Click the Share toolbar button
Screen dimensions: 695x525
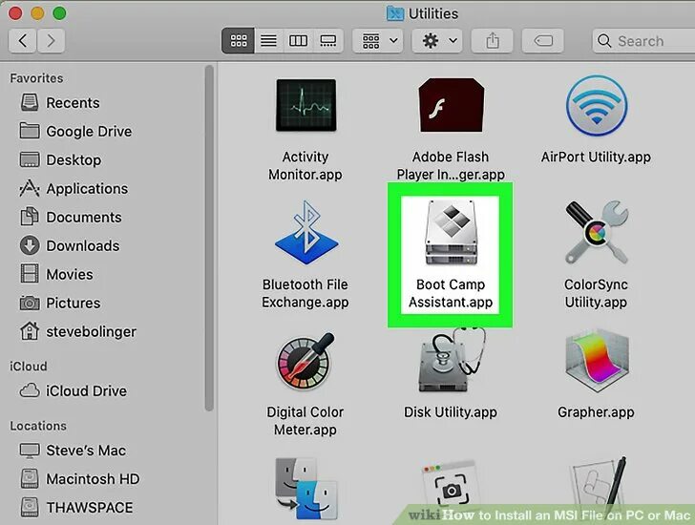493,41
